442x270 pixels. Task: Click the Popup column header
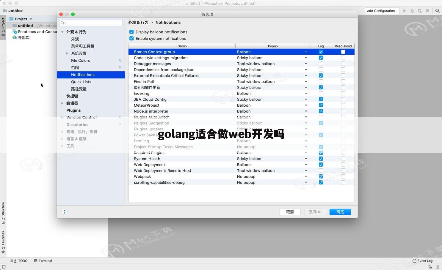click(273, 46)
